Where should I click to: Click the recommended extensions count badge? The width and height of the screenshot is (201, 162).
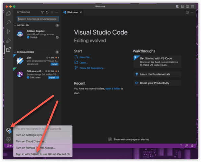57,52
